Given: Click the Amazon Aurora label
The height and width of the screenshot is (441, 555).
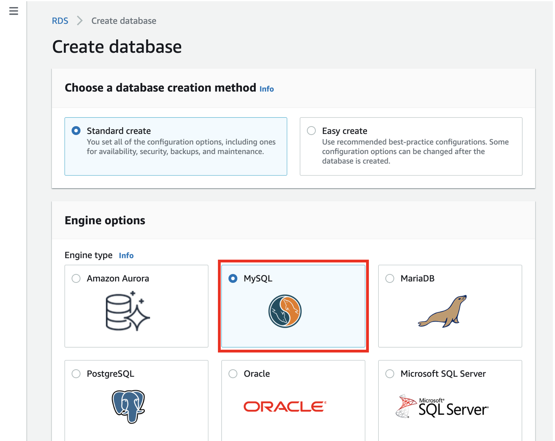Looking at the screenshot, I should point(118,278).
